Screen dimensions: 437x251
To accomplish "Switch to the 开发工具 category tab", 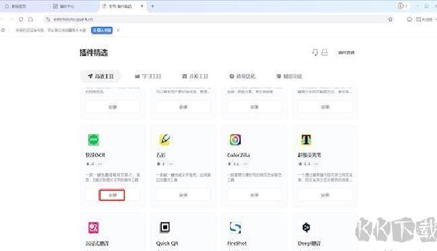I will pos(195,76).
